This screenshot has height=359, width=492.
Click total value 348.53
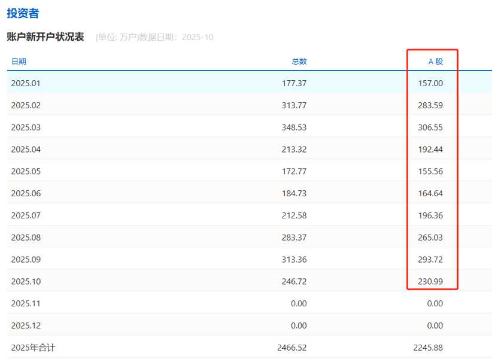pos(294,127)
